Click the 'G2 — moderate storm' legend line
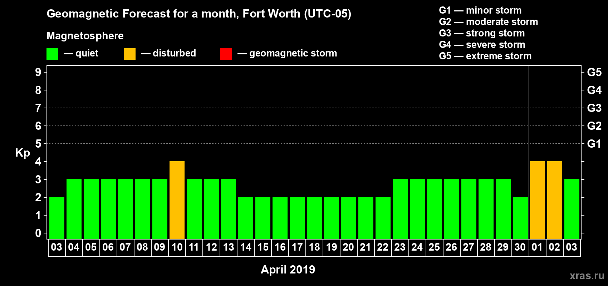Screen dimensions: 608x286 point(489,22)
